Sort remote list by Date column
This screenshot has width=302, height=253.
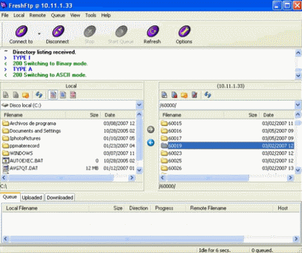click(x=276, y=115)
